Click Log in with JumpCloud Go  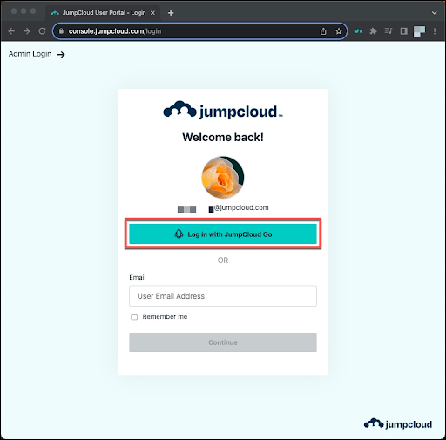pyautogui.click(x=223, y=234)
